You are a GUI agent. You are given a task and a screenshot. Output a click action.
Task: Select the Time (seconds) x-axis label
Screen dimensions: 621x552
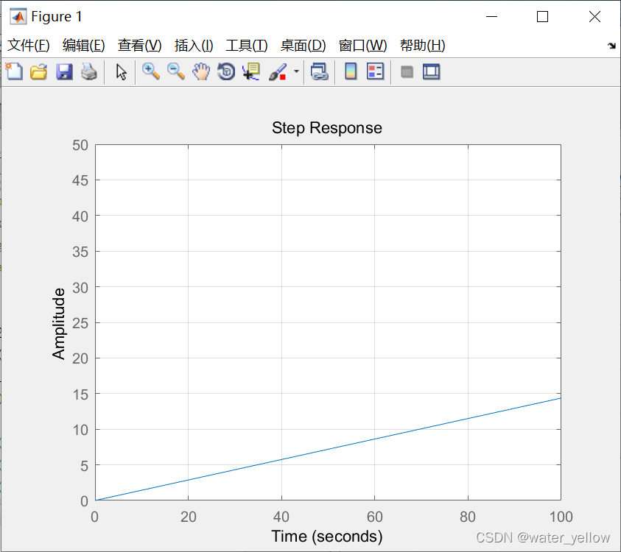pos(327,536)
